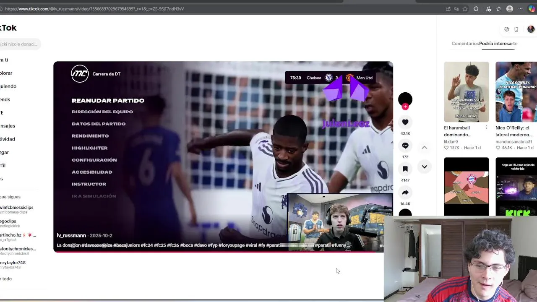Open Siguiendo in left sidebar
The height and width of the screenshot is (302, 537).
[8, 86]
